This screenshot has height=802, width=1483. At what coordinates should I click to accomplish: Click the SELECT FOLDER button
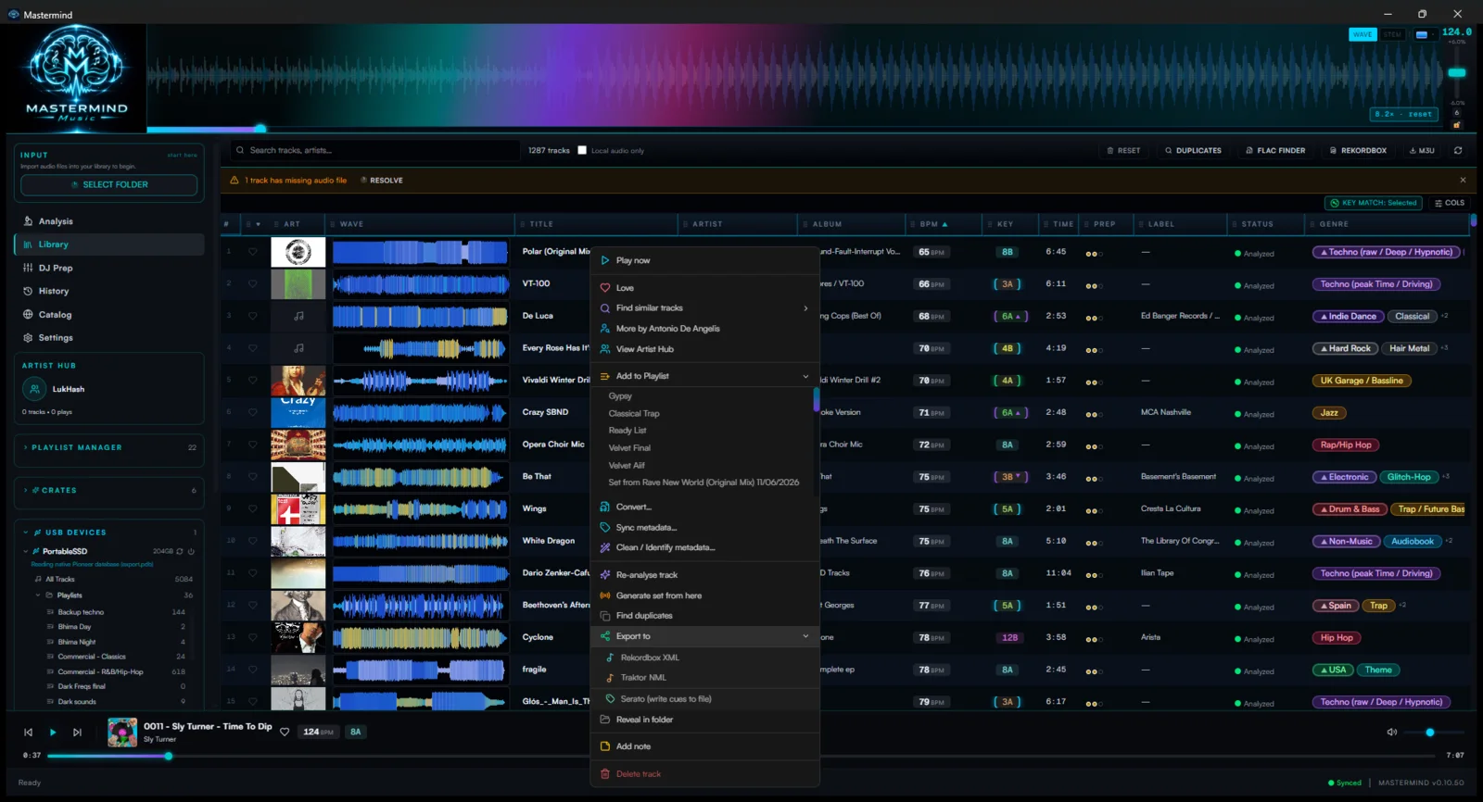coord(109,184)
